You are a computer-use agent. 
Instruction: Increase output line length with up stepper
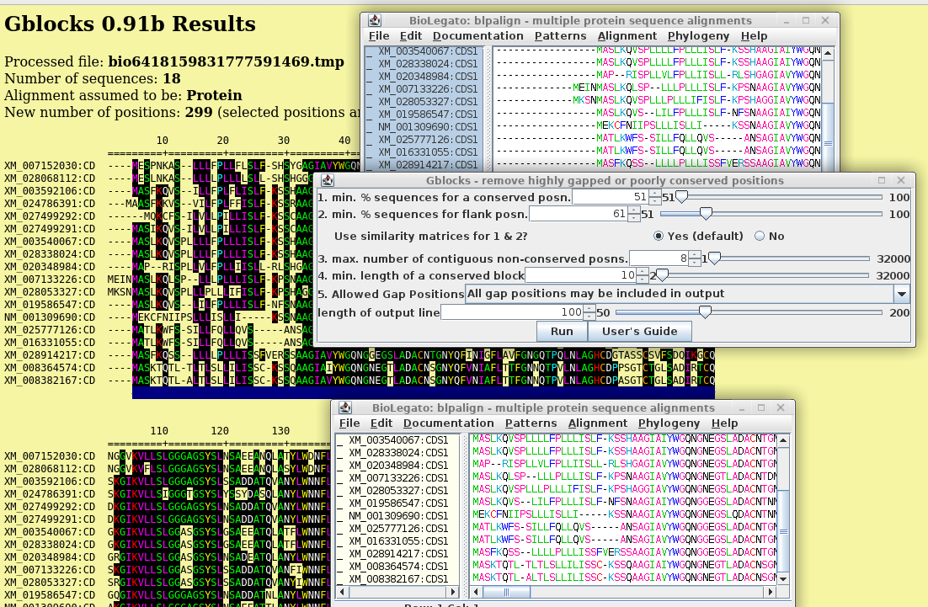(x=589, y=309)
